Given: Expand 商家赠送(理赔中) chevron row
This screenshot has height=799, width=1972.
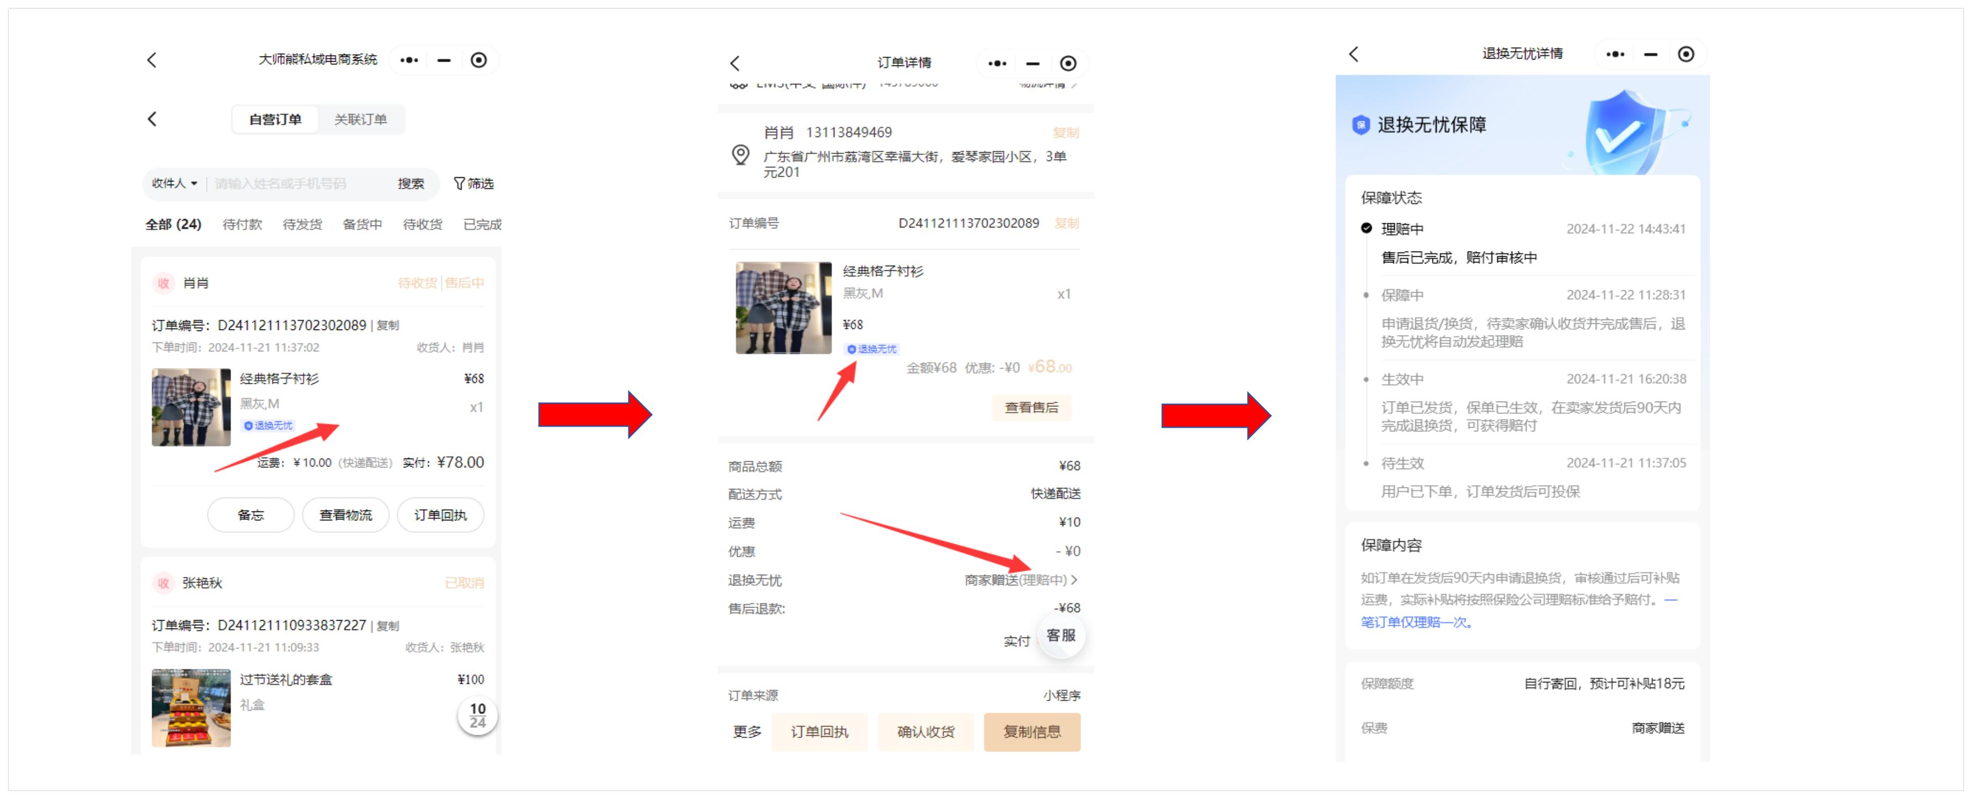Looking at the screenshot, I should click(x=1074, y=580).
